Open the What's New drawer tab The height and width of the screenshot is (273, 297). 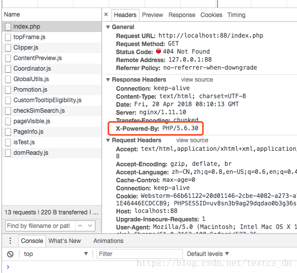coord(65,241)
